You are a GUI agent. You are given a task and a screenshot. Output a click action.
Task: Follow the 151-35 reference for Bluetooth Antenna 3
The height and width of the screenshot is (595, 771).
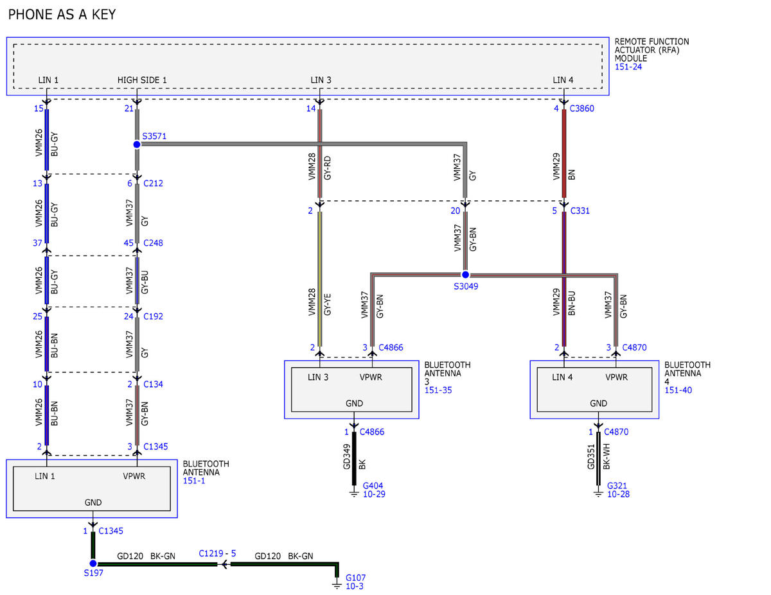438,390
